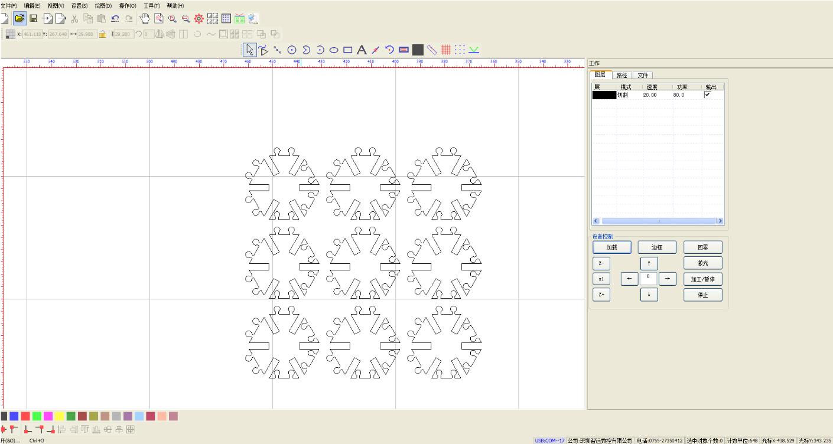
Task: Click the left arrow jog button
Action: click(629, 279)
